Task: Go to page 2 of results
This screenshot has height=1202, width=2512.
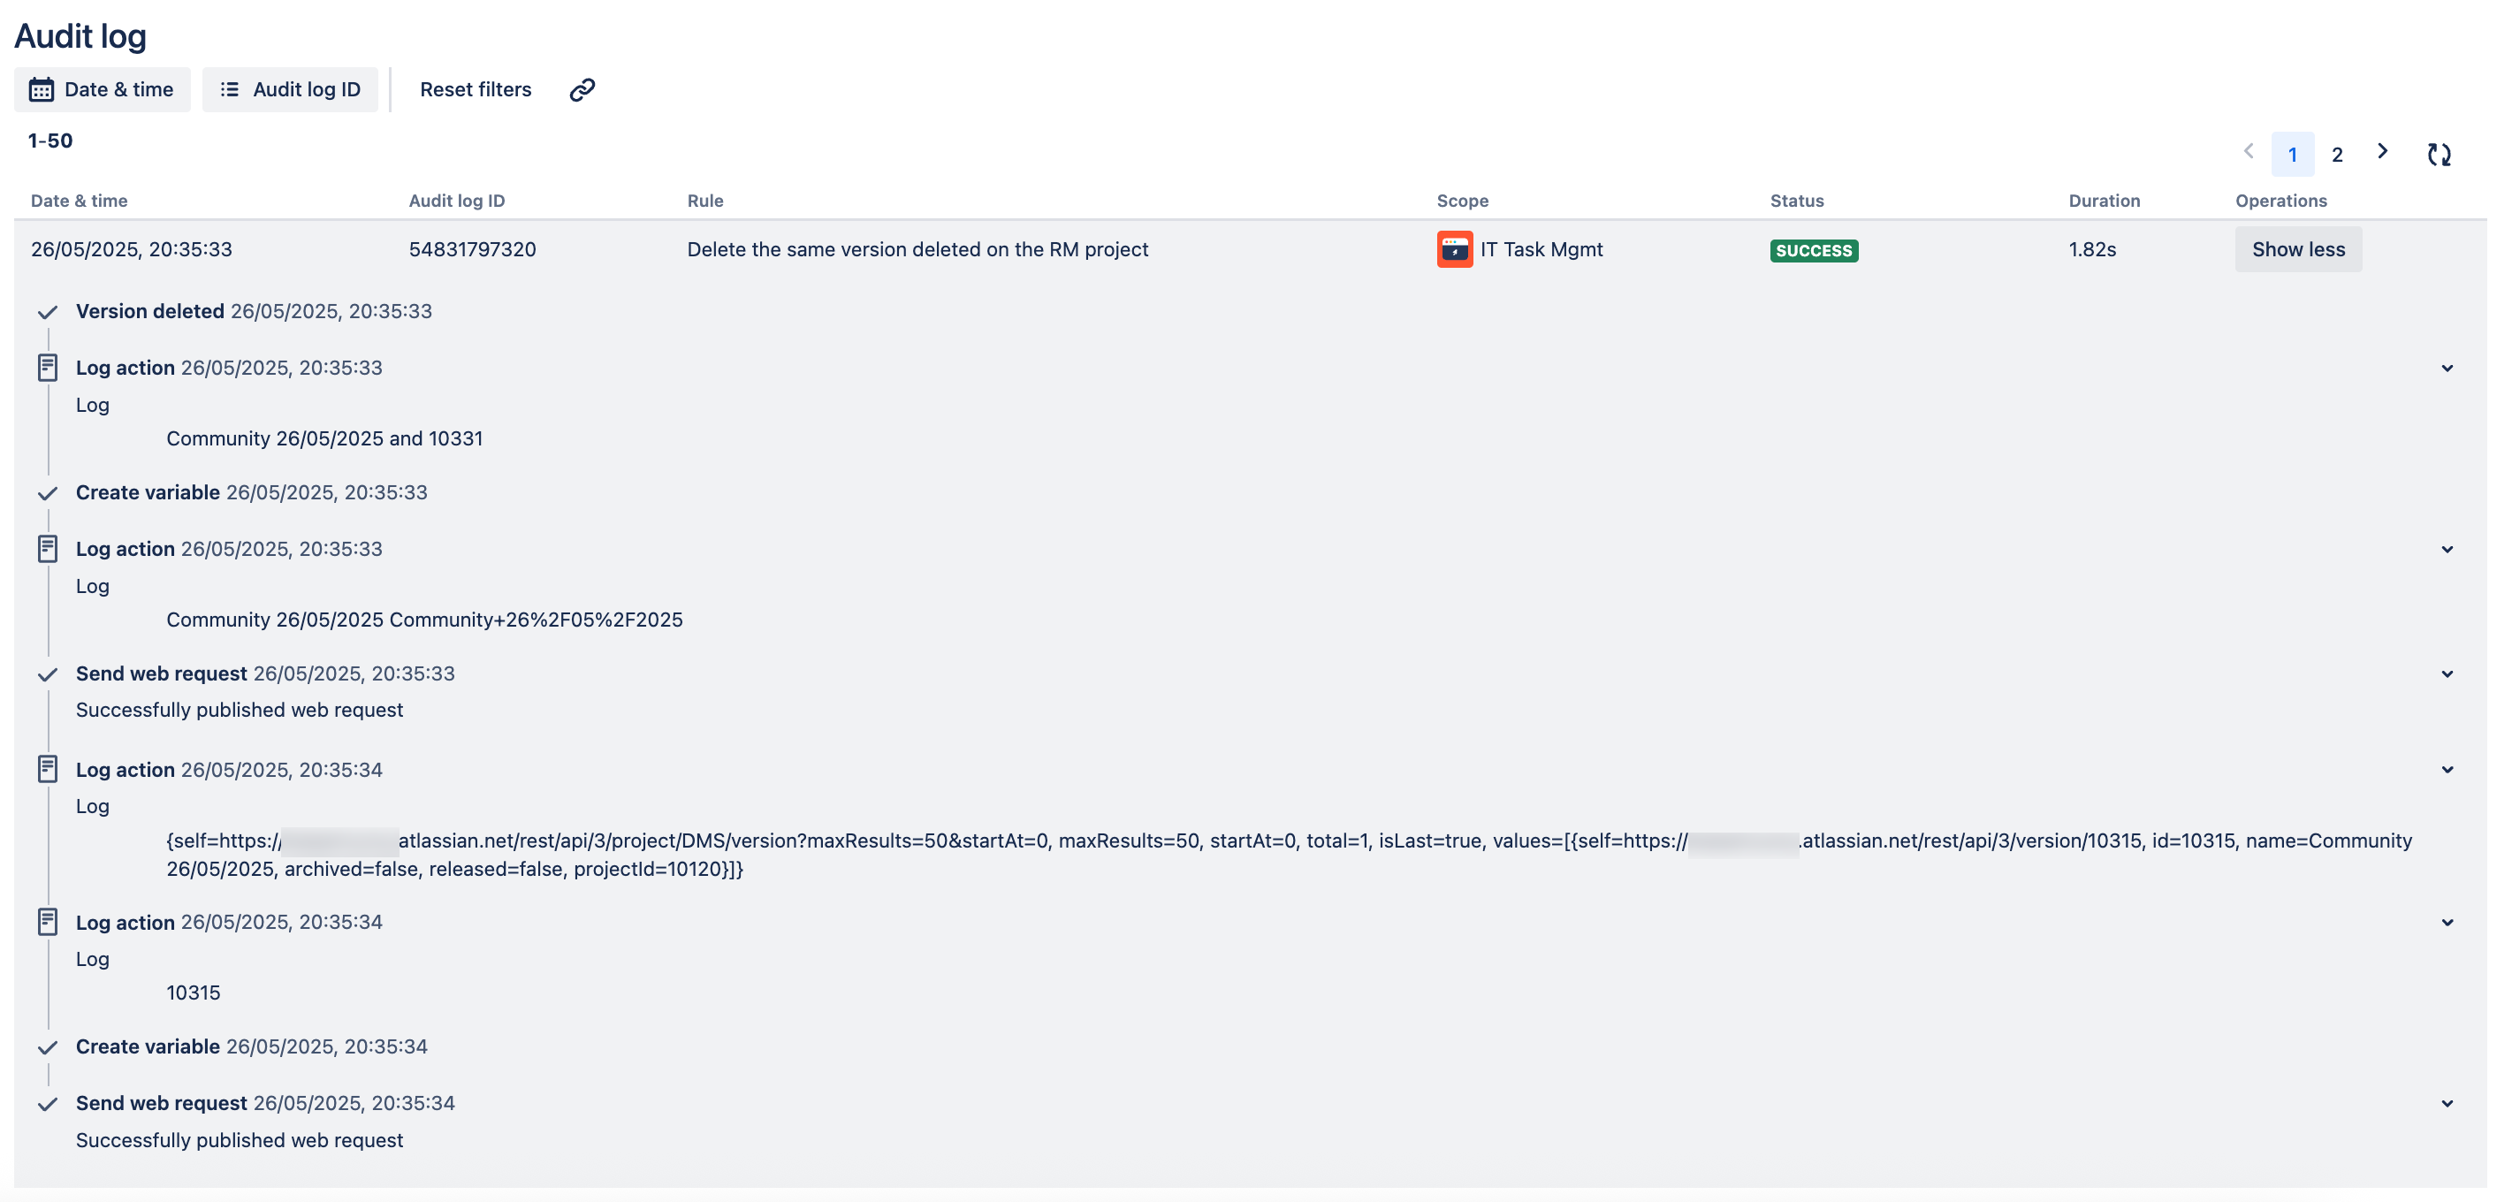Action: 2338,154
